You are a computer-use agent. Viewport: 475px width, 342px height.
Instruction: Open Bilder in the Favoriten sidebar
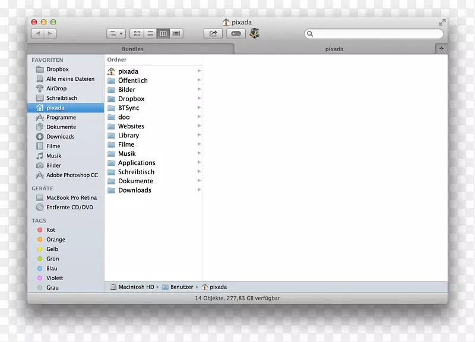coord(65,165)
